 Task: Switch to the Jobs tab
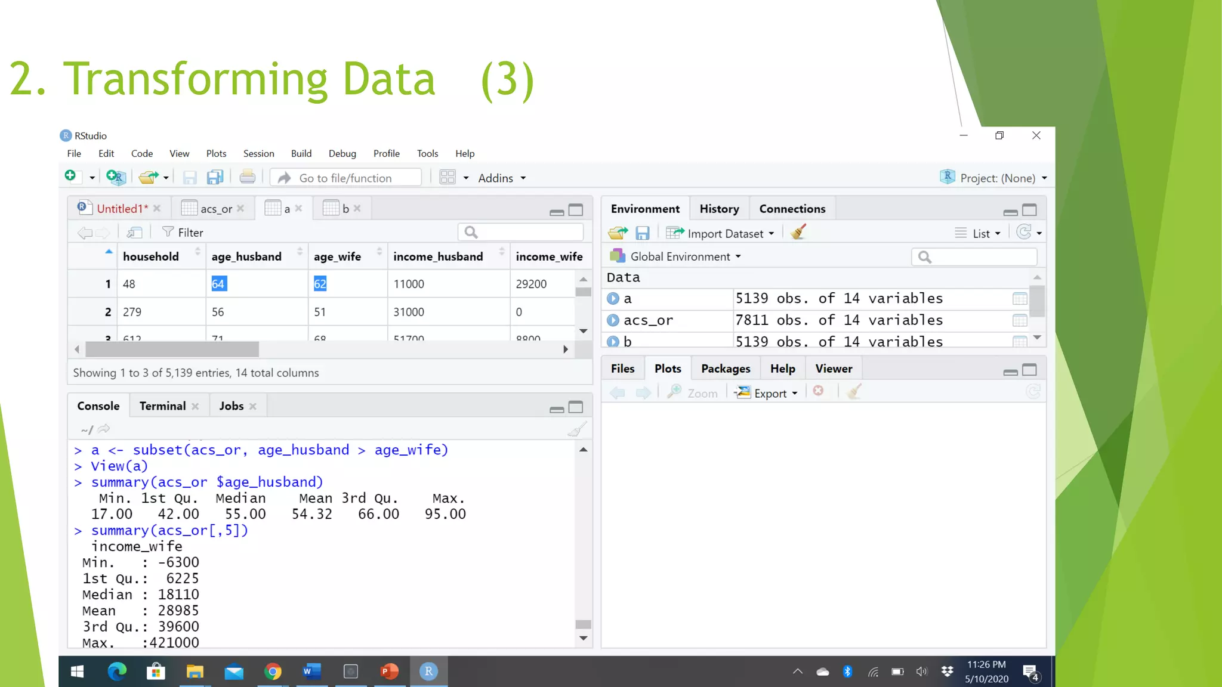[x=231, y=406]
